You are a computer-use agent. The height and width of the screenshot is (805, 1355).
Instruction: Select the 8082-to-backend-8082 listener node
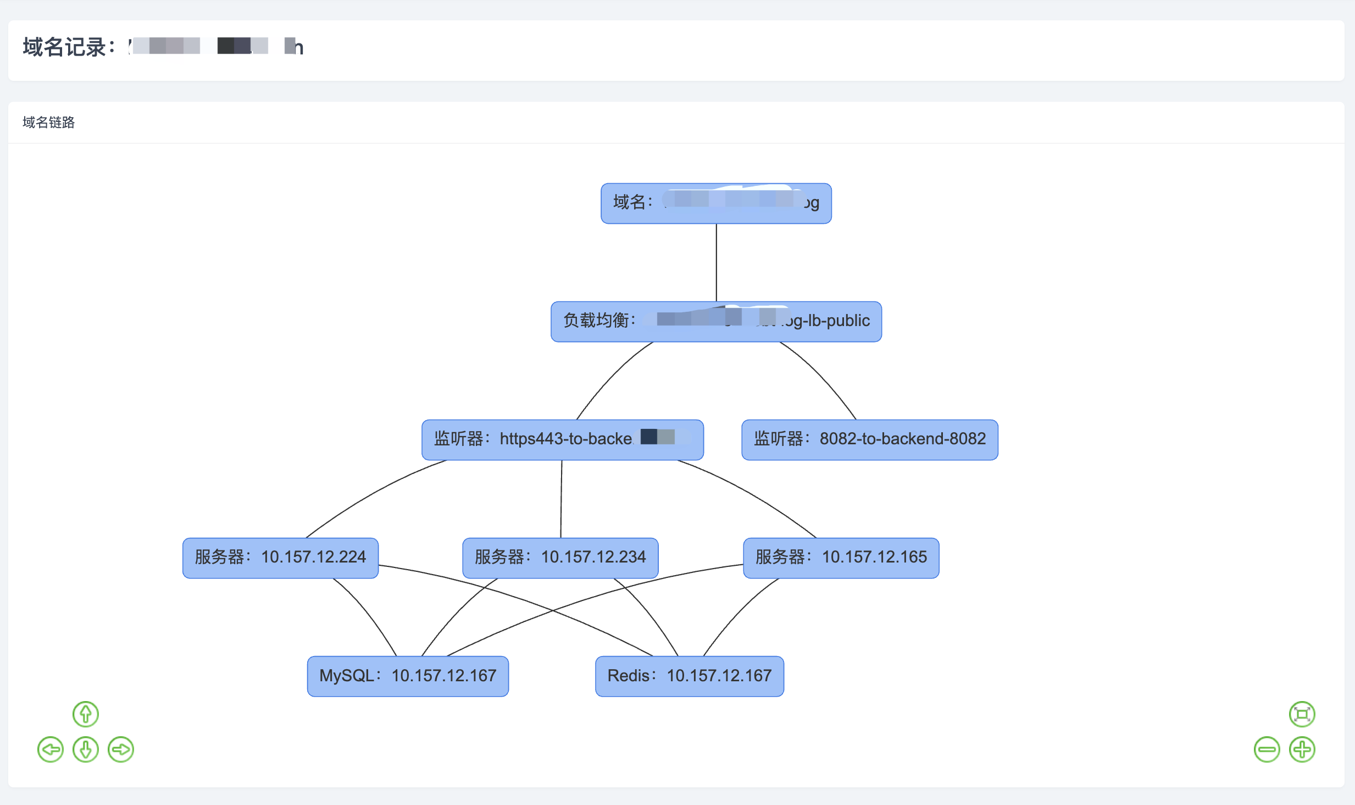pyautogui.click(x=869, y=440)
